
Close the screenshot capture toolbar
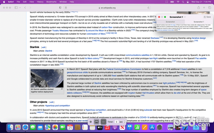[91, 122]
